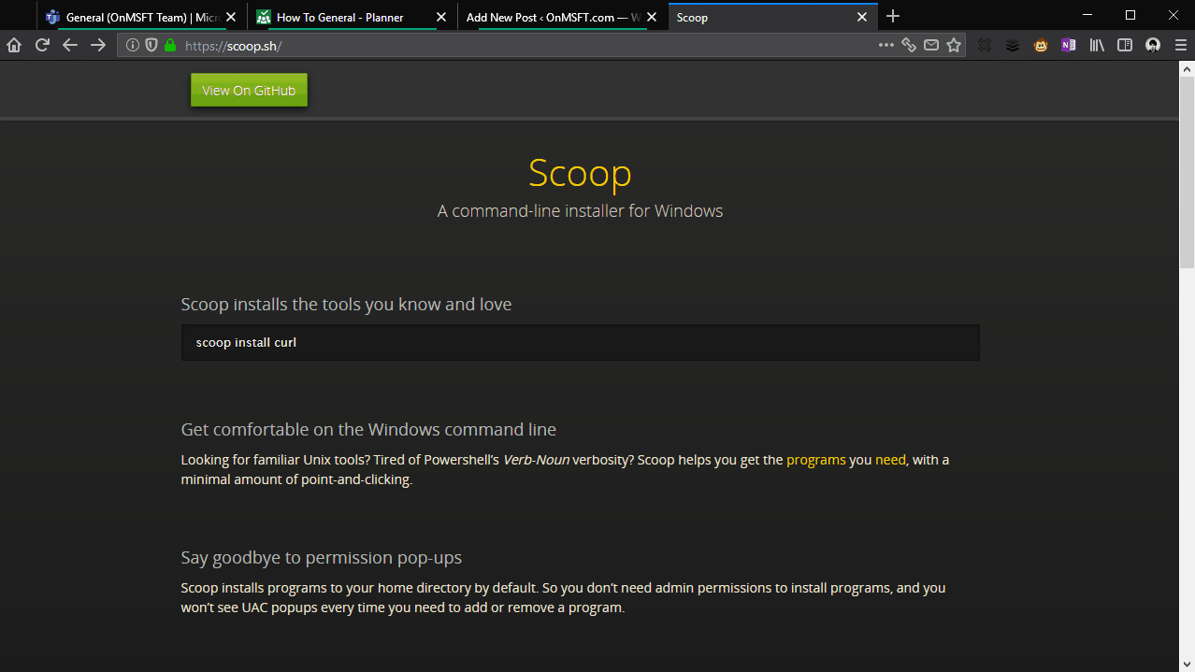This screenshot has height=672, width=1195.
Task: Show site information icon in address bar
Action: click(x=133, y=45)
